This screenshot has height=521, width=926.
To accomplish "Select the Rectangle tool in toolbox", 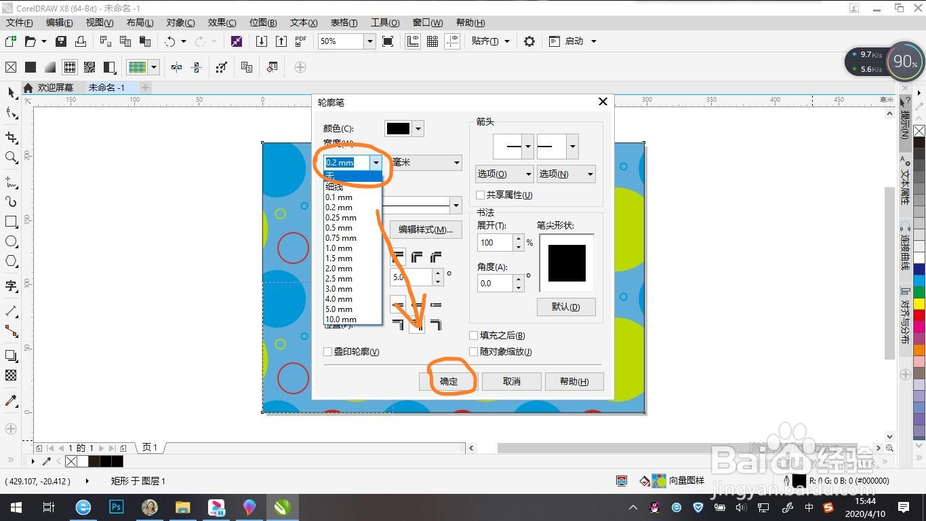I will (11, 222).
